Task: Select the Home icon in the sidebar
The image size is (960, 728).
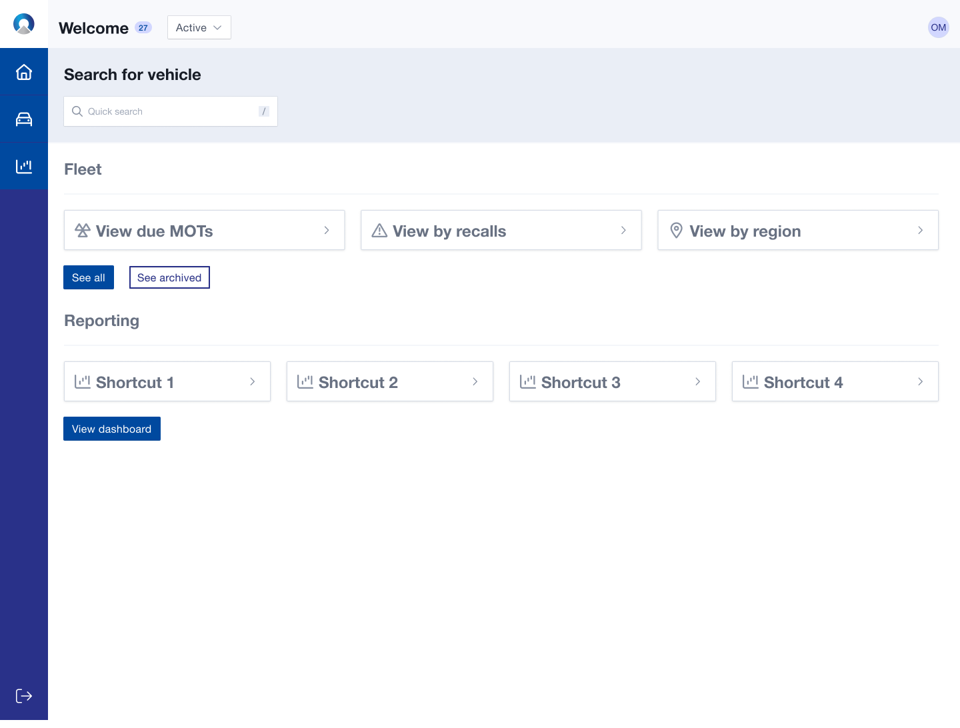Action: tap(24, 71)
